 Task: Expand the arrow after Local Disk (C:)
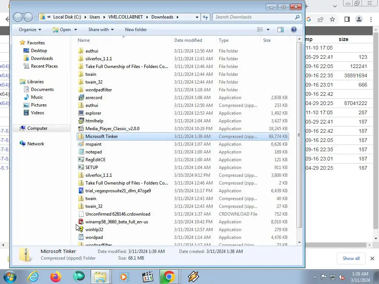[x=85, y=17]
